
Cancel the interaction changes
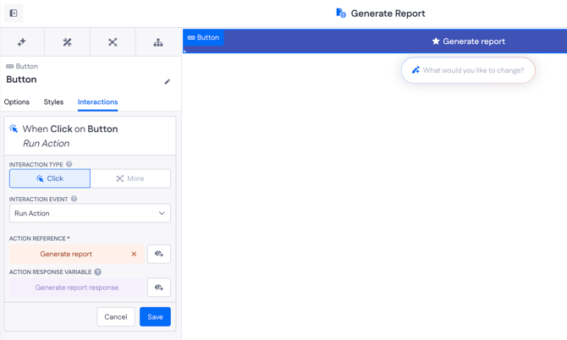116,317
